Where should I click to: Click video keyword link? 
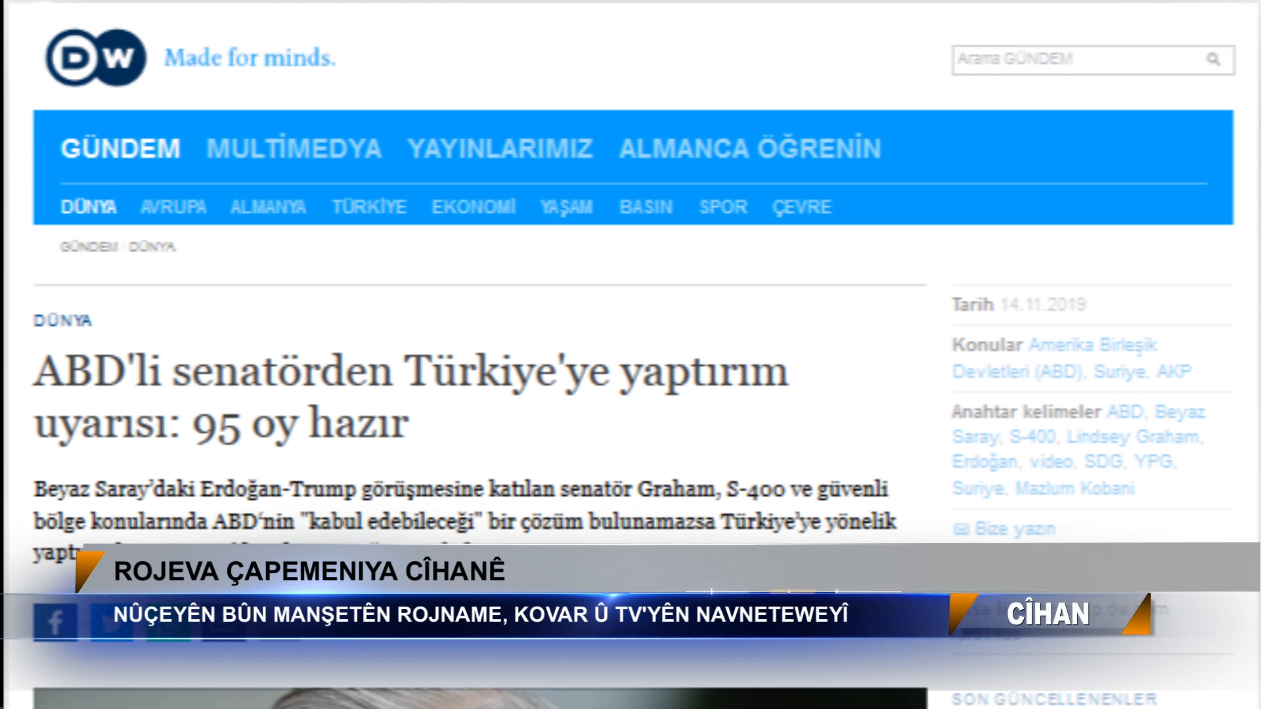click(x=1051, y=462)
